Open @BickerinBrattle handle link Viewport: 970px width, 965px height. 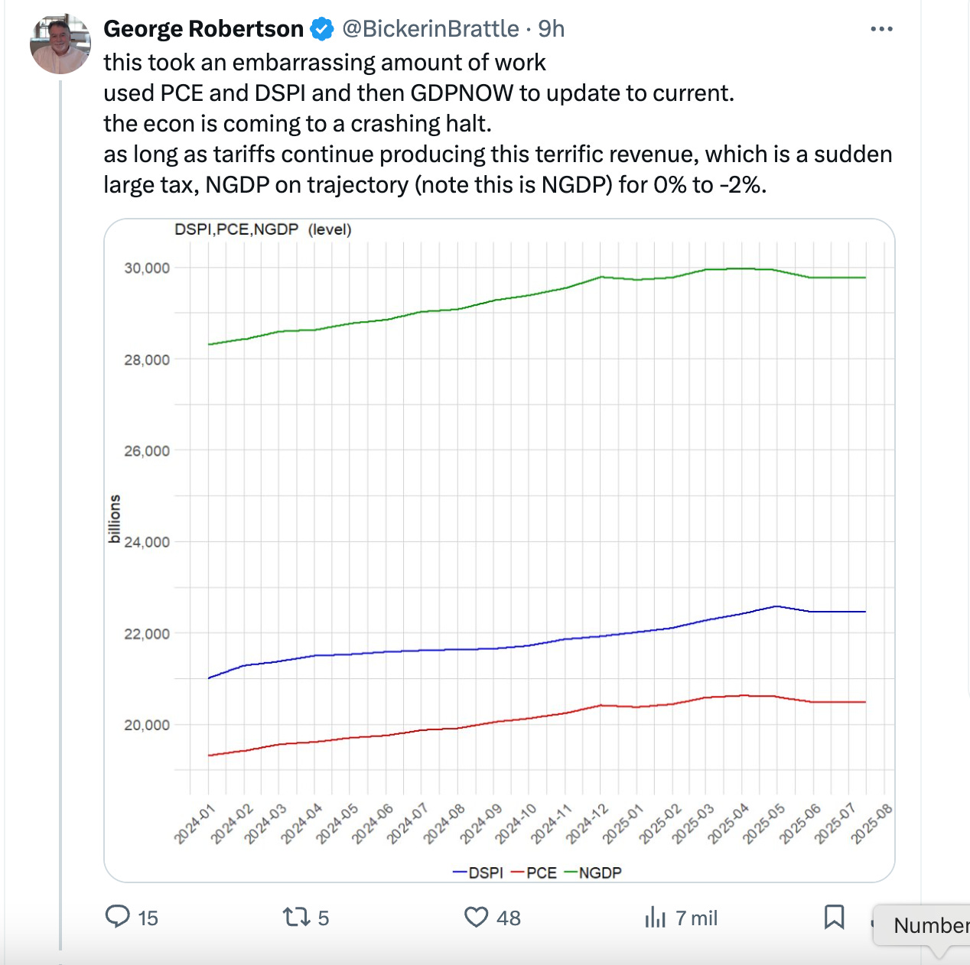click(431, 29)
